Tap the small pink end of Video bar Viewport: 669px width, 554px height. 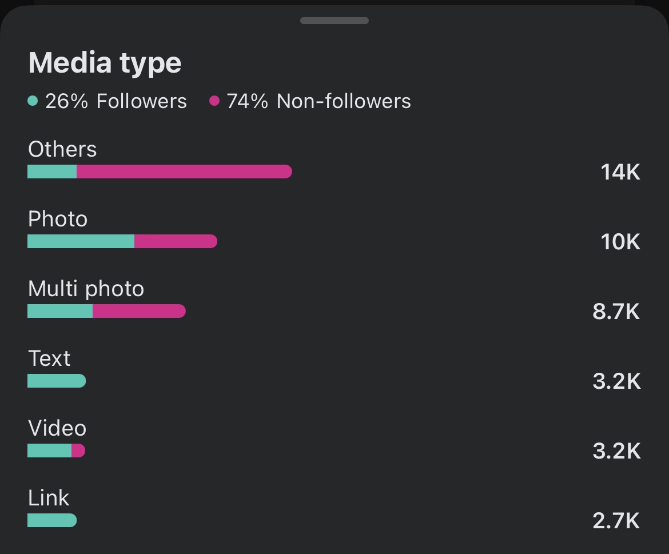pos(78,451)
